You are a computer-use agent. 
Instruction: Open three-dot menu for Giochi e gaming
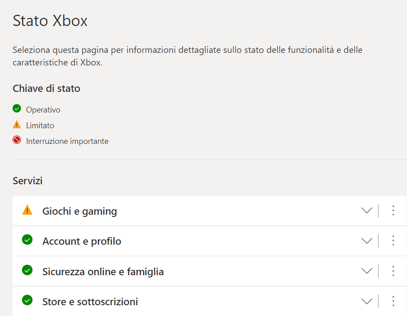pos(393,211)
